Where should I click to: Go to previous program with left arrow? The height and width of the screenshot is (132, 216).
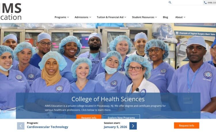click(21, 126)
